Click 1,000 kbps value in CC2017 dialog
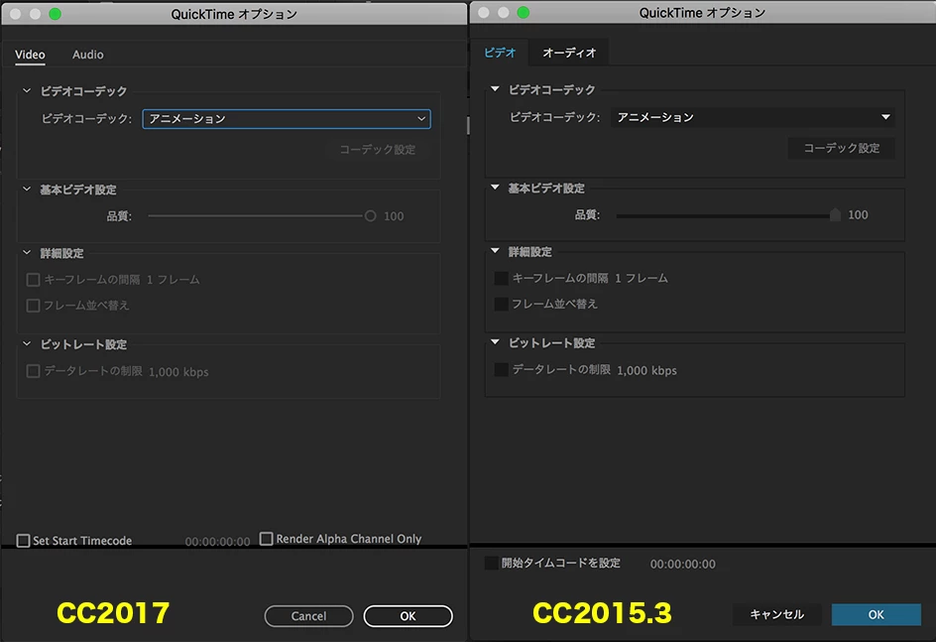 (178, 372)
